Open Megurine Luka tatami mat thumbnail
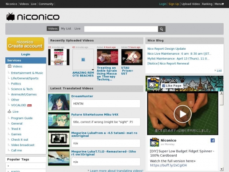Screen dimensions: 229x172 [59, 139]
